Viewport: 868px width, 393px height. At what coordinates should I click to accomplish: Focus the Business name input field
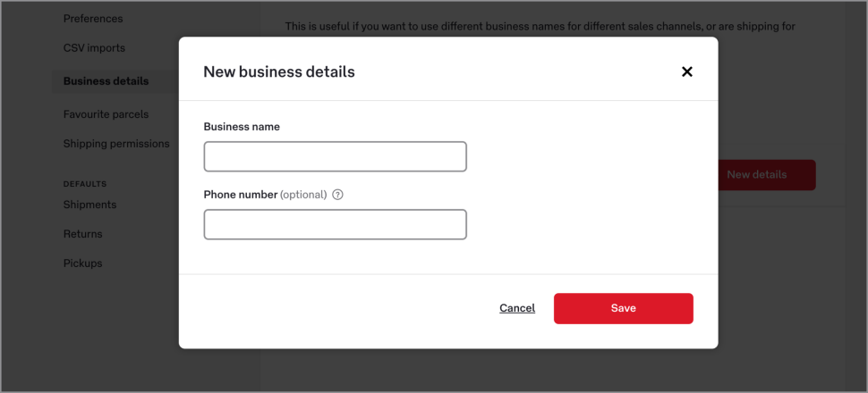point(335,156)
